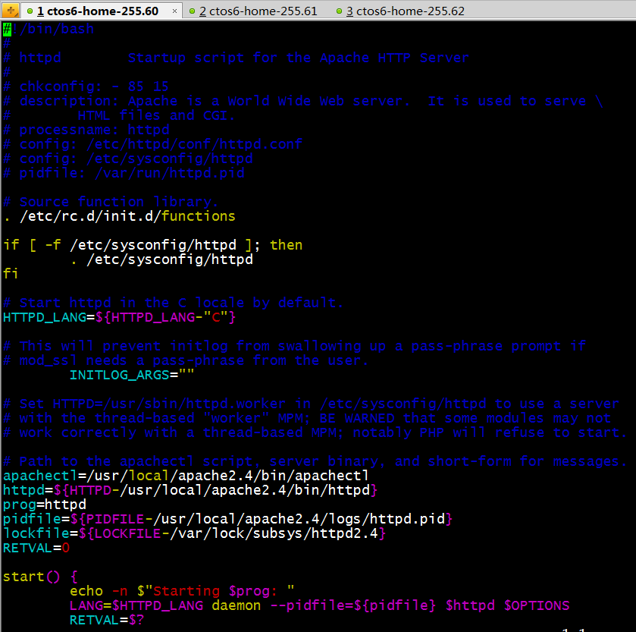Click the indented '. /etc/sysconfig/httpd' source line
The image size is (636, 632).
[161, 259]
